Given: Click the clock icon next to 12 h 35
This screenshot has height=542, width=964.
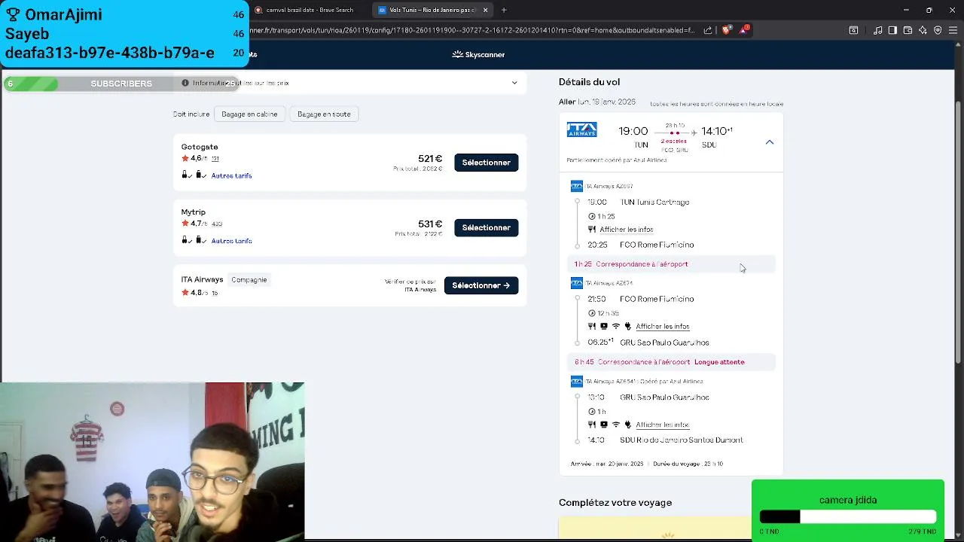Looking at the screenshot, I should pos(592,313).
